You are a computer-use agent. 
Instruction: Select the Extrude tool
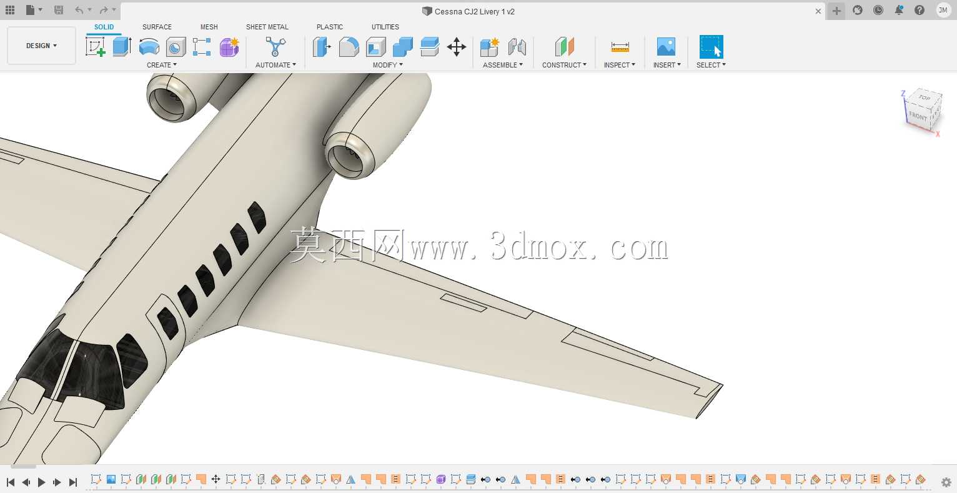pos(122,47)
